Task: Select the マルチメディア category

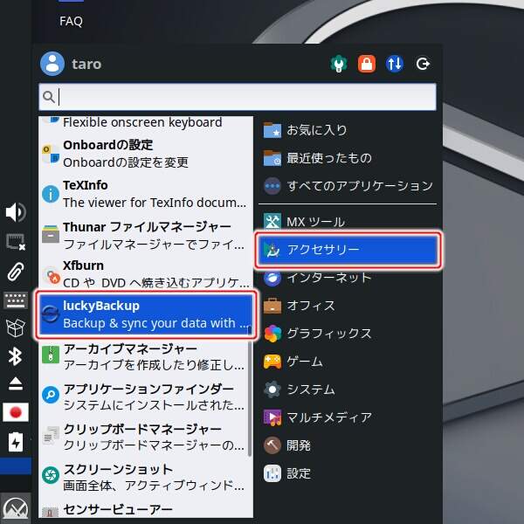Action: click(x=348, y=417)
